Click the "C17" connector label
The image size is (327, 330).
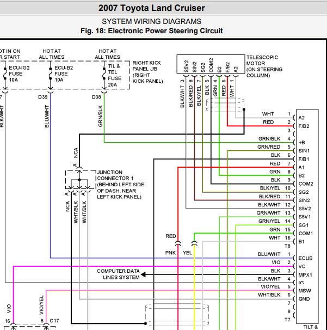[54, 321]
